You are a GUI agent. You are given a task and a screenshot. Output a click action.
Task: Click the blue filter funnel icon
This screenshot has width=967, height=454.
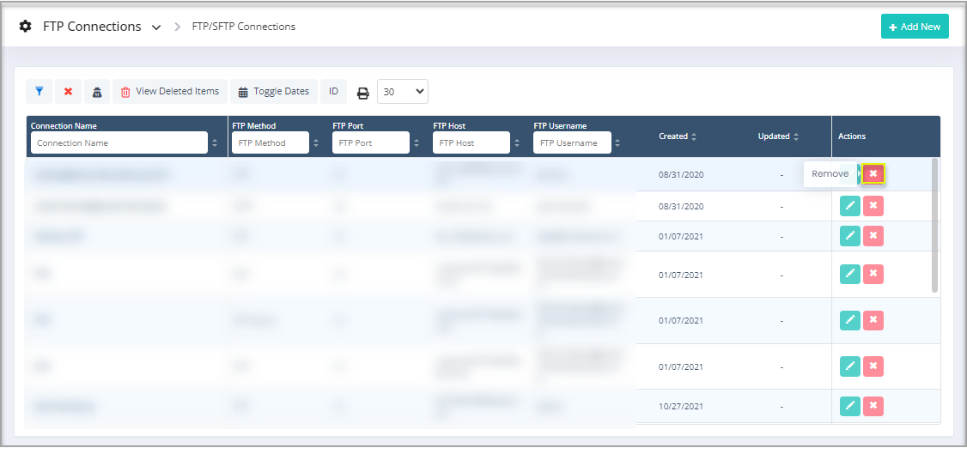click(39, 92)
